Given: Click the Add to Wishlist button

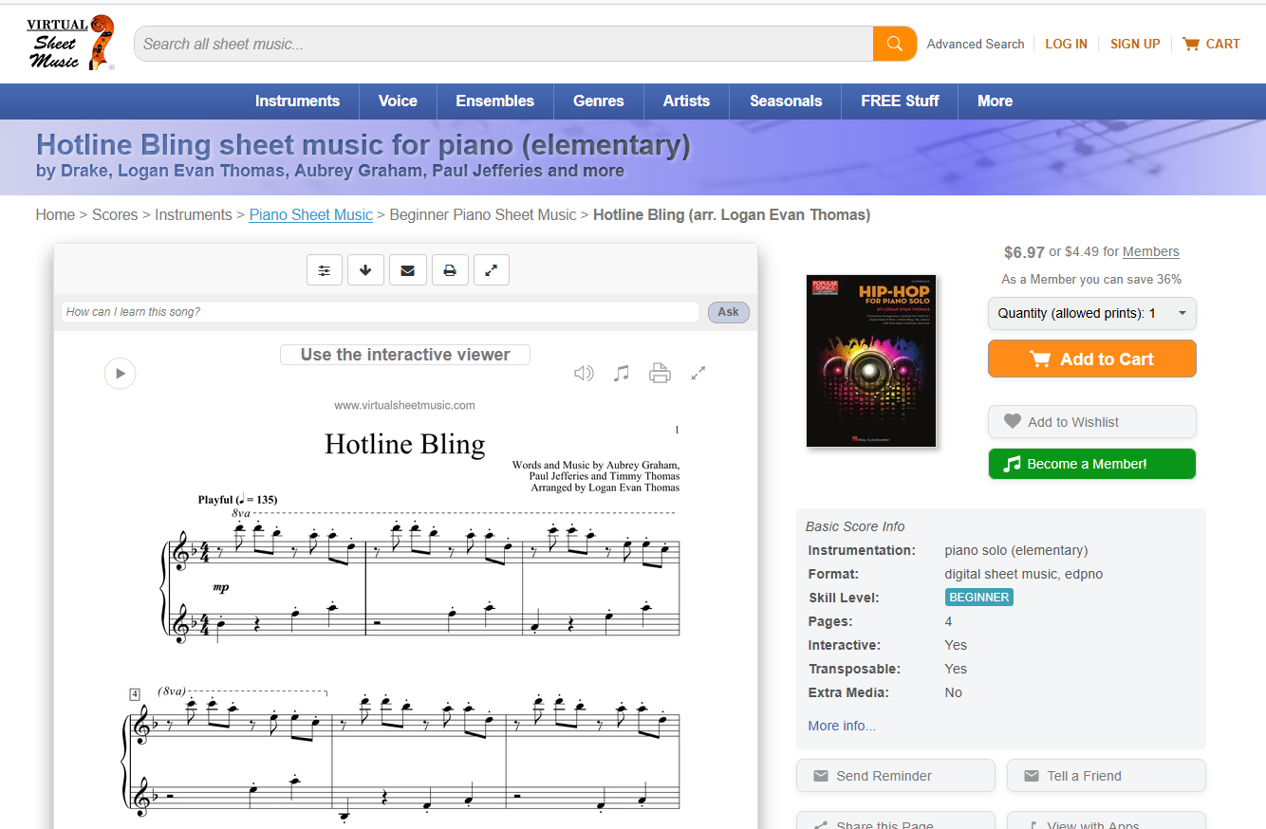Looking at the screenshot, I should [x=1092, y=422].
